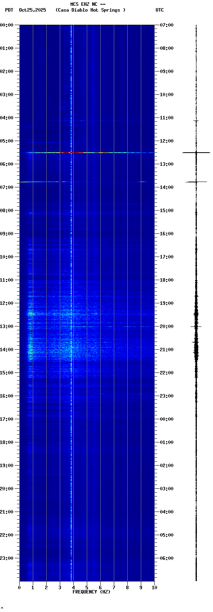Viewport: 213px width, 612px height.
Task: Click the UTC '12:00' time label
Action: (x=167, y=141)
